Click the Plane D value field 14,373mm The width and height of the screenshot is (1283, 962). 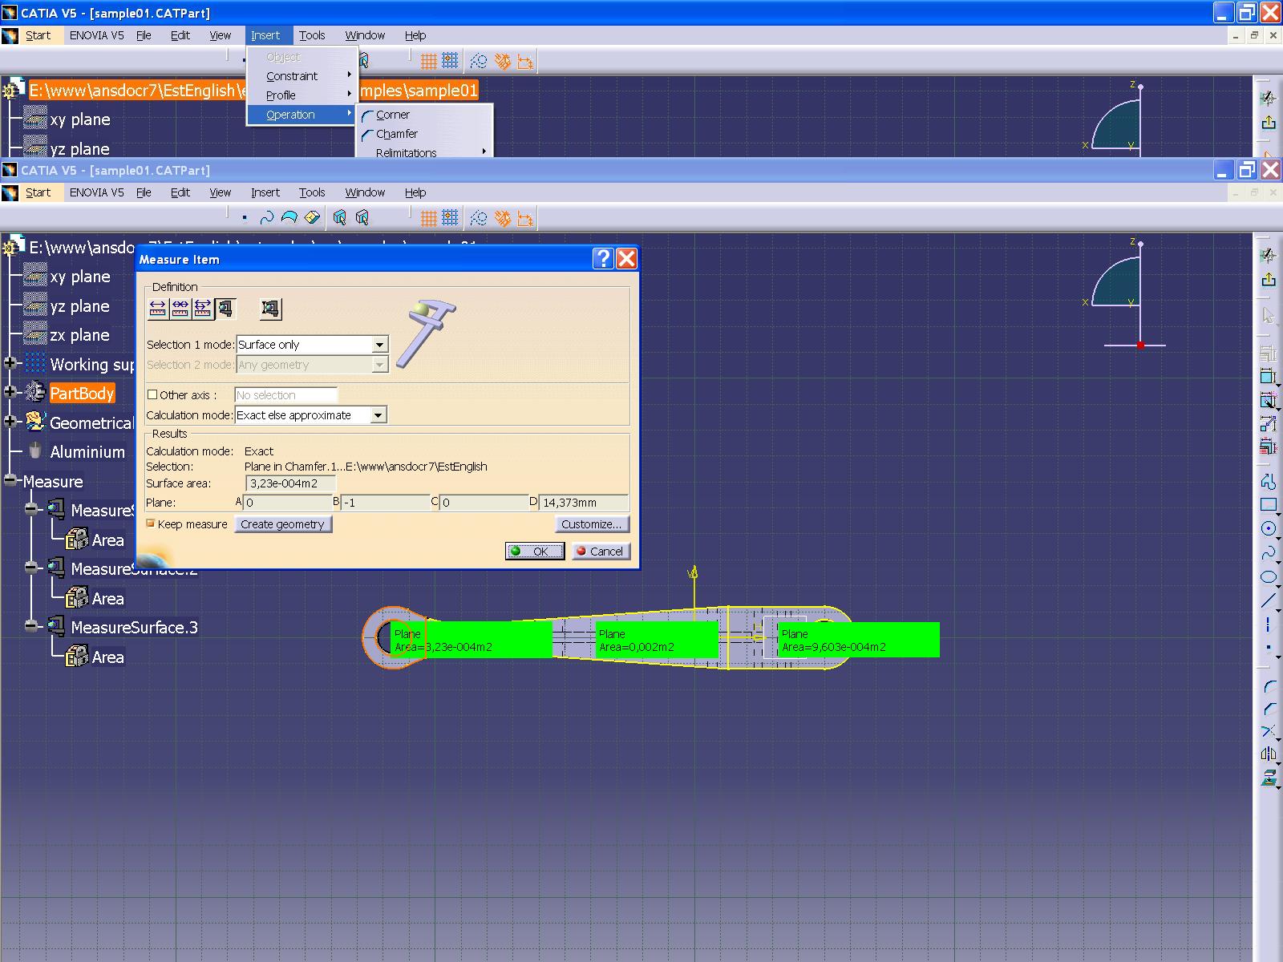[x=584, y=503]
